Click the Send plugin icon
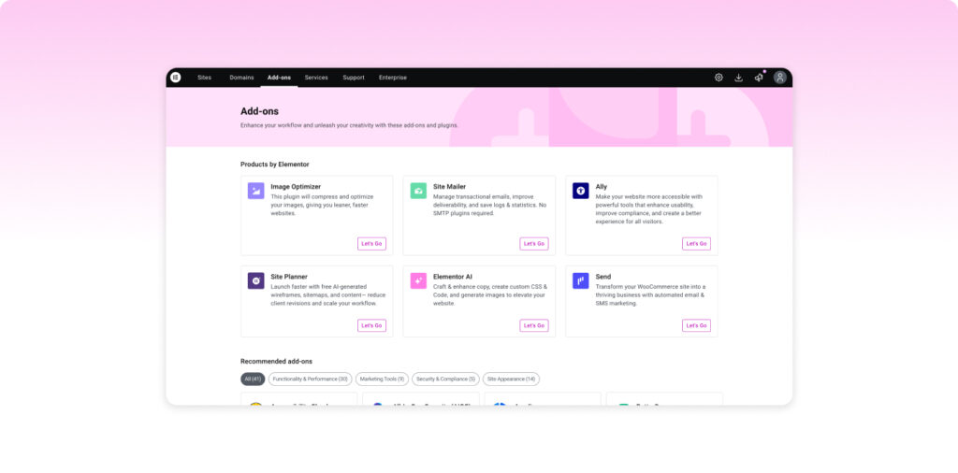The image size is (958, 473). pos(581,280)
